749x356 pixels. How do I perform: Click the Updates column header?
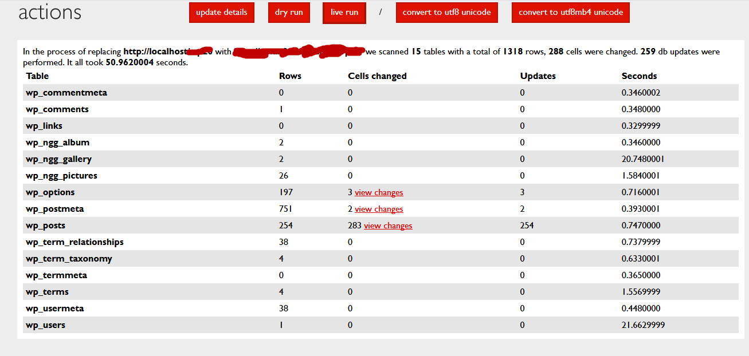538,76
